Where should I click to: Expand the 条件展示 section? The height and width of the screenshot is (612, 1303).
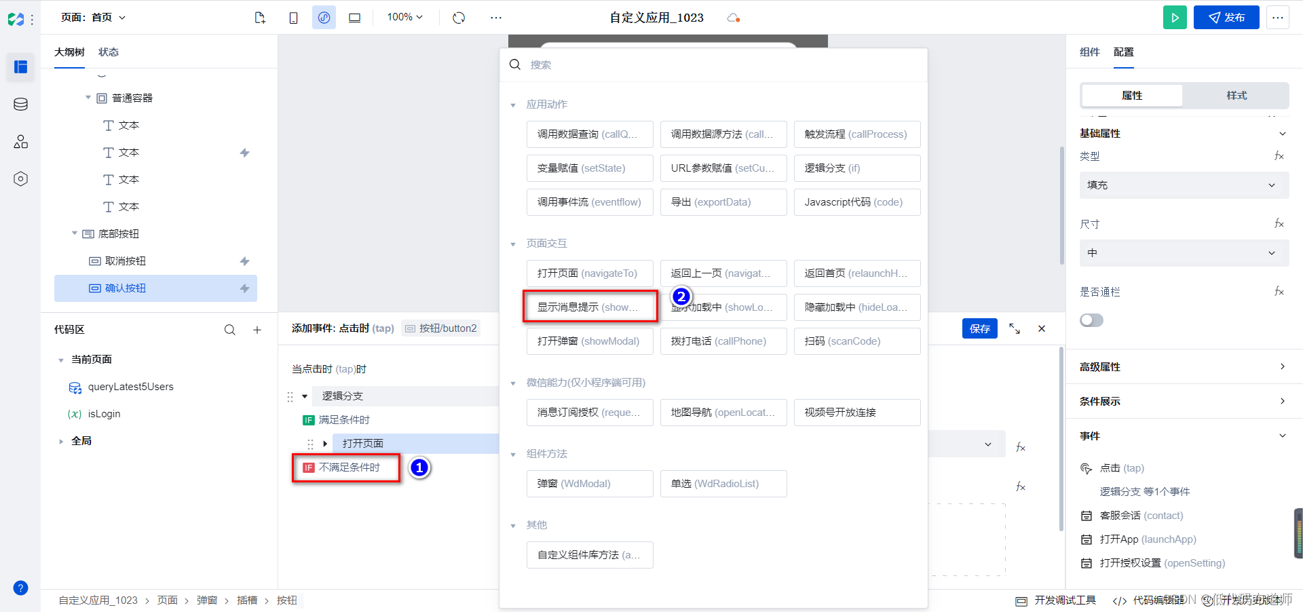[1183, 402]
